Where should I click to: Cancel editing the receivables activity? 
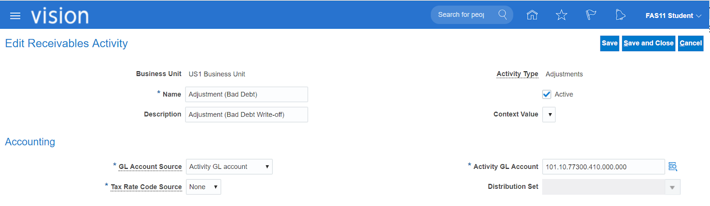coord(690,43)
